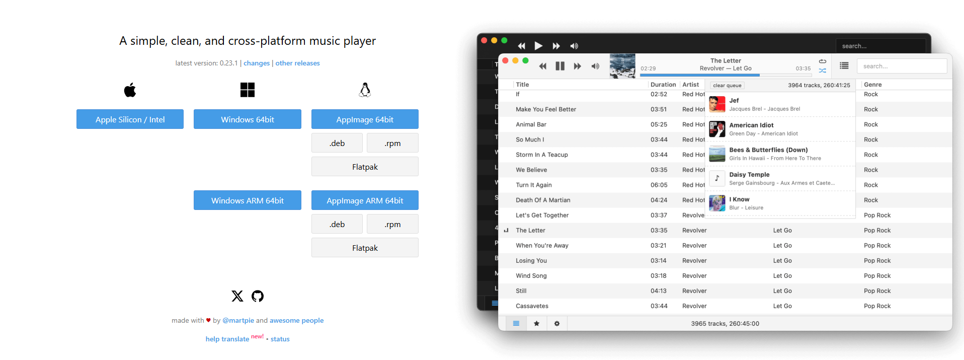The width and height of the screenshot is (964, 360).
Task: Open the GitHub icon link
Action: point(258,296)
